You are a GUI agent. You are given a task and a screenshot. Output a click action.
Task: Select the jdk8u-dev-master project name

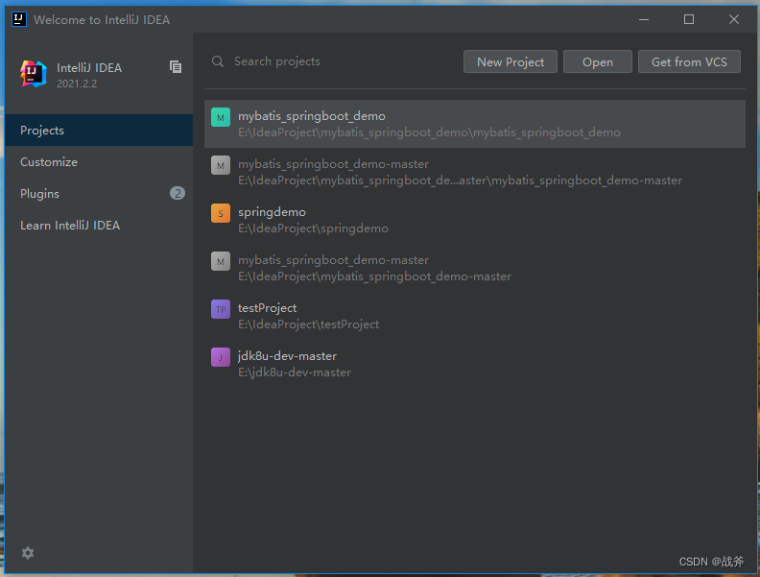point(288,356)
